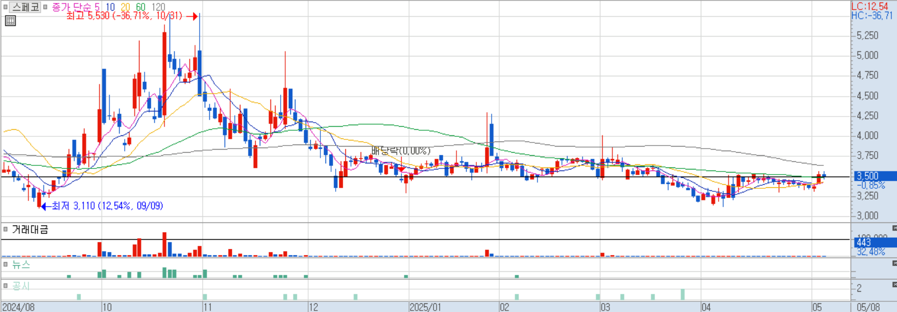Click the 5,250 price axis label
Screen dimensions: 897x312
(x=867, y=35)
